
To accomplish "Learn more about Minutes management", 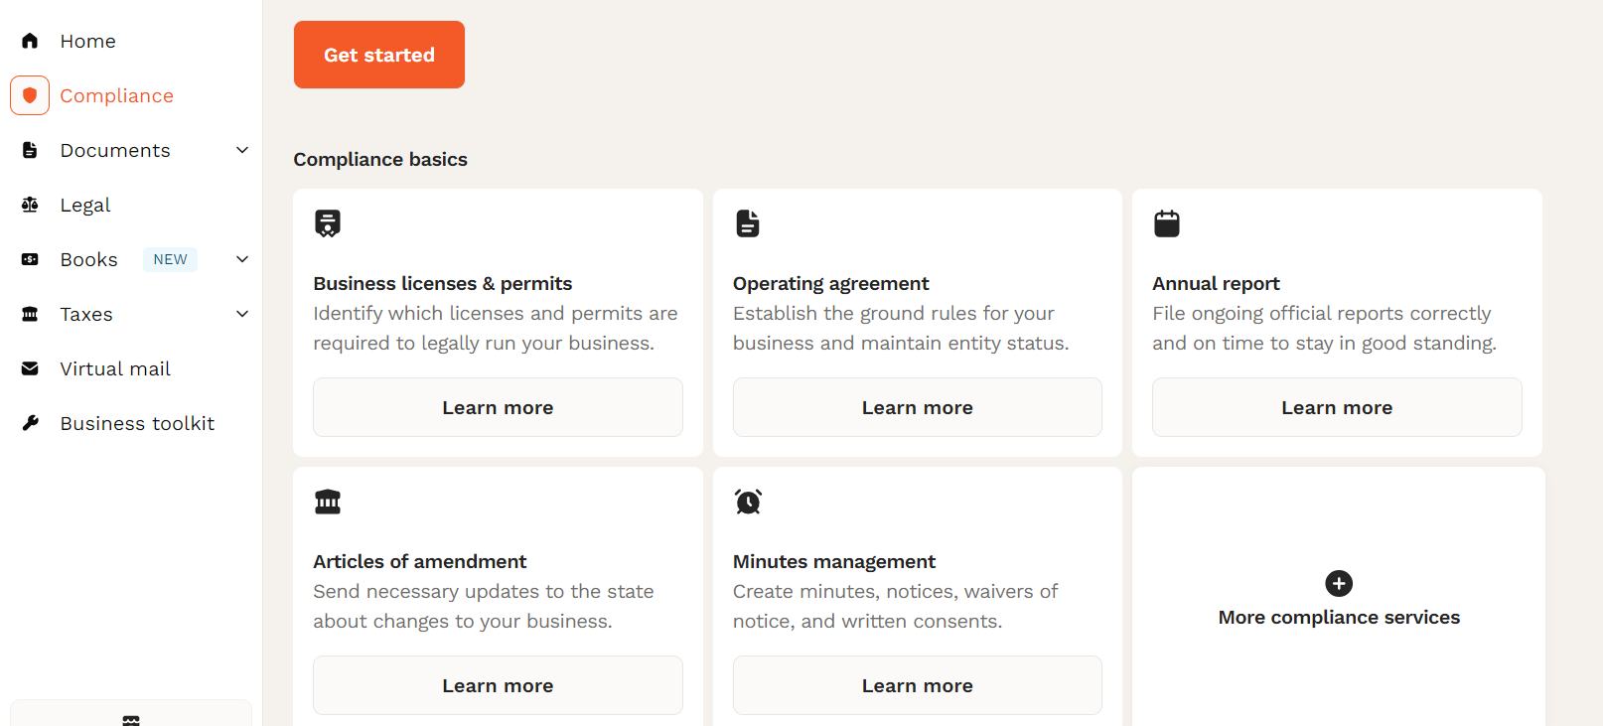I will click(918, 685).
